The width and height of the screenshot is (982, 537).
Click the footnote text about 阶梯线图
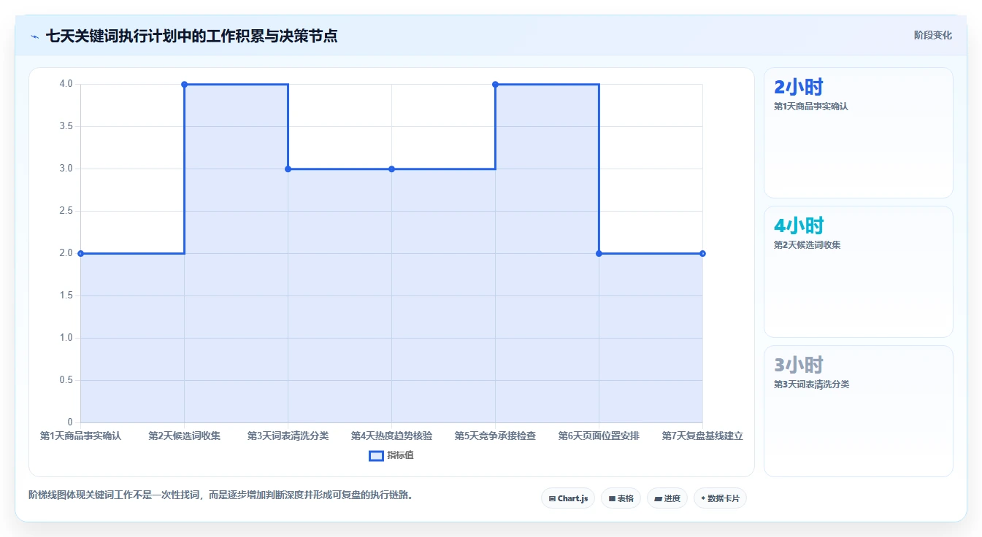click(222, 495)
